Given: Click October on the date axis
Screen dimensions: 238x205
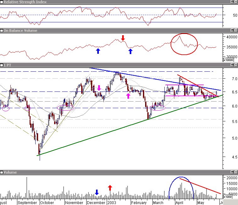Looking at the screenshot, I should (x=47, y=203).
